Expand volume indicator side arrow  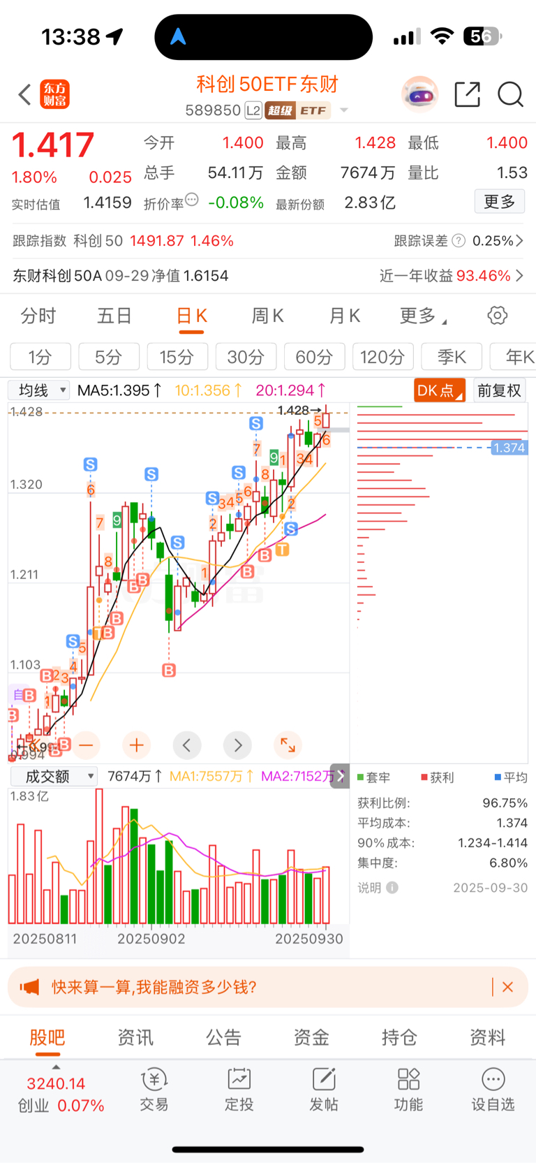click(340, 776)
